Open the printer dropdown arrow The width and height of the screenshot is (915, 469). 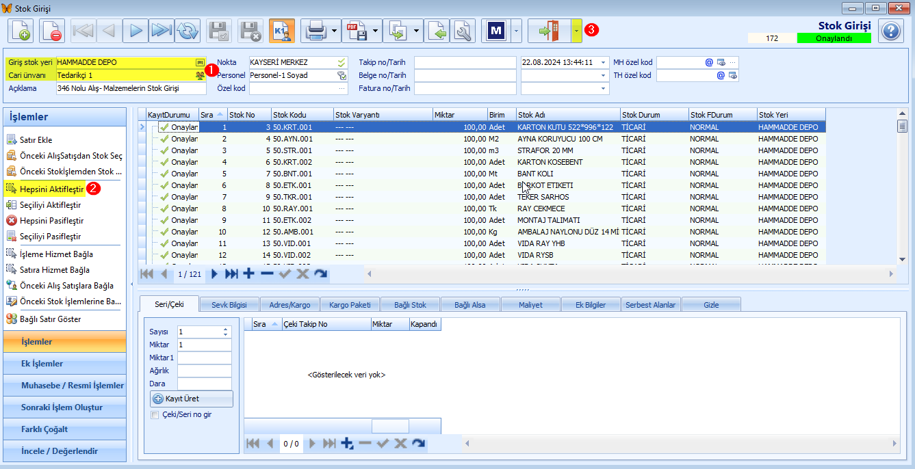coord(334,31)
